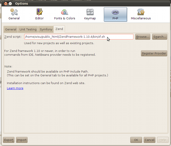Open the Miscellaneous options category
171x146 pixels.
tap(141, 14)
